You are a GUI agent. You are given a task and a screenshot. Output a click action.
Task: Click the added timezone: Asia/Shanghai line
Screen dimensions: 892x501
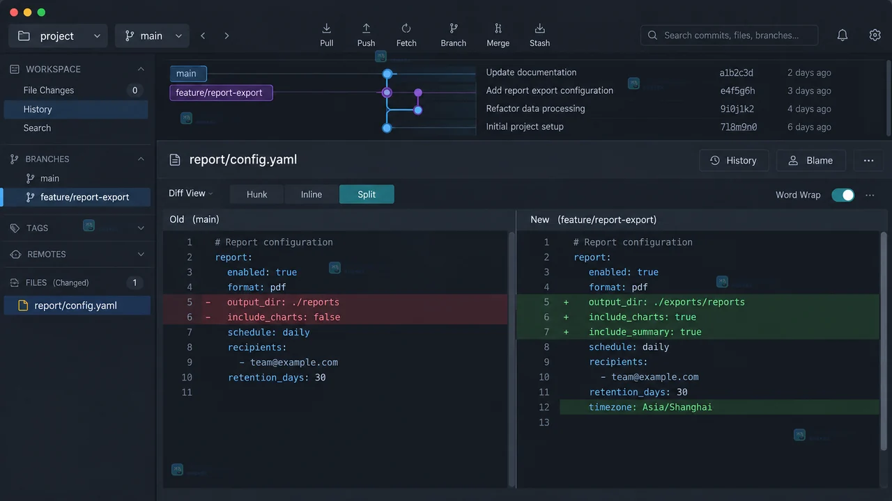[719, 407]
